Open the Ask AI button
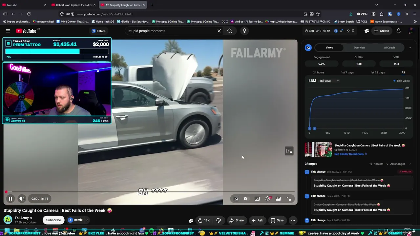Viewport: 420px width, 236px height. tap(257, 220)
